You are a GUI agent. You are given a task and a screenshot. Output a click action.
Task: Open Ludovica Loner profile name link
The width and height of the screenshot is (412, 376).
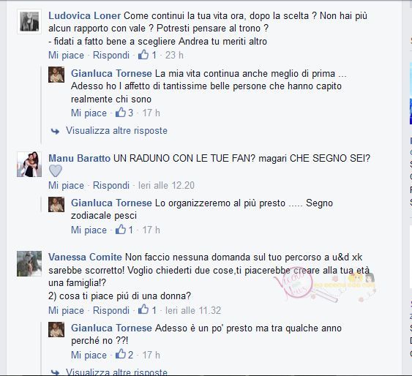(85, 16)
